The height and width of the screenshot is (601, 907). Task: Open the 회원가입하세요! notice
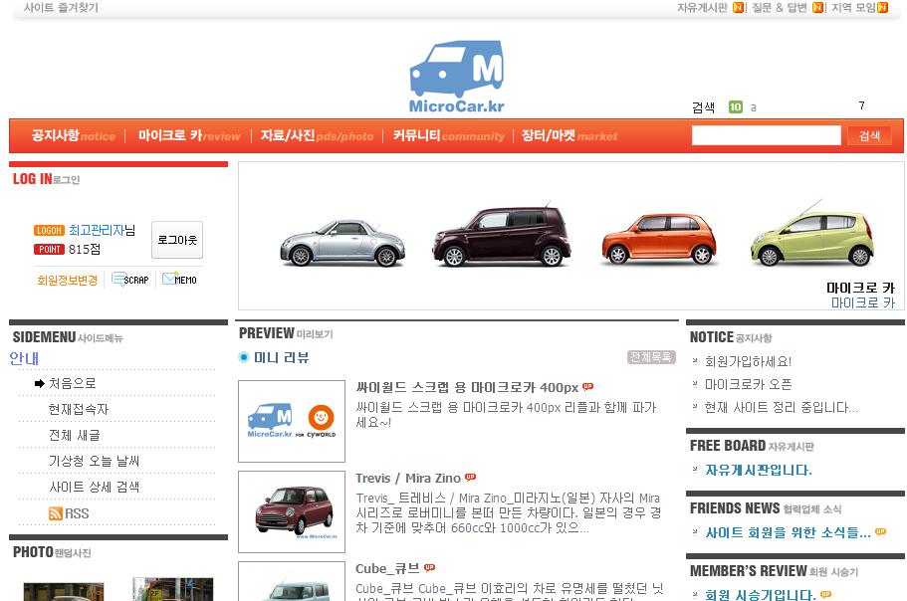click(x=748, y=361)
